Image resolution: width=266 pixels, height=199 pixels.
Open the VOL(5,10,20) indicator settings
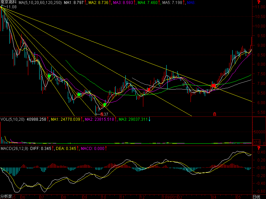click(13, 119)
